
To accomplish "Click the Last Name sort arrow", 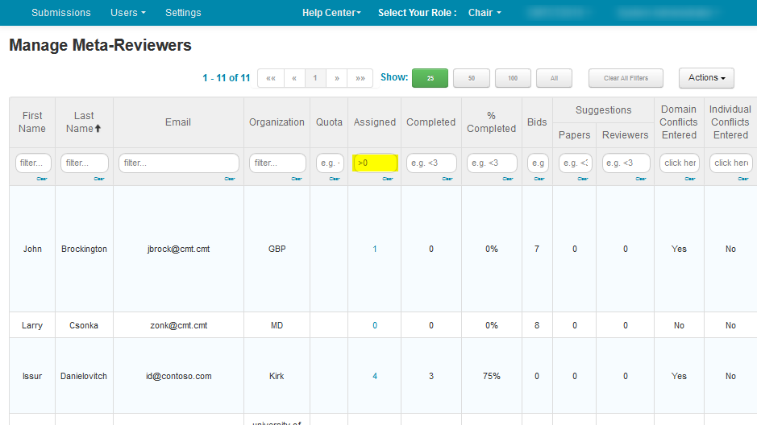I will coord(98,129).
